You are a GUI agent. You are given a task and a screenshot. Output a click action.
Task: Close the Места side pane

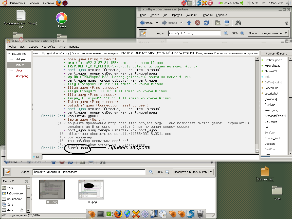pos(26,181)
